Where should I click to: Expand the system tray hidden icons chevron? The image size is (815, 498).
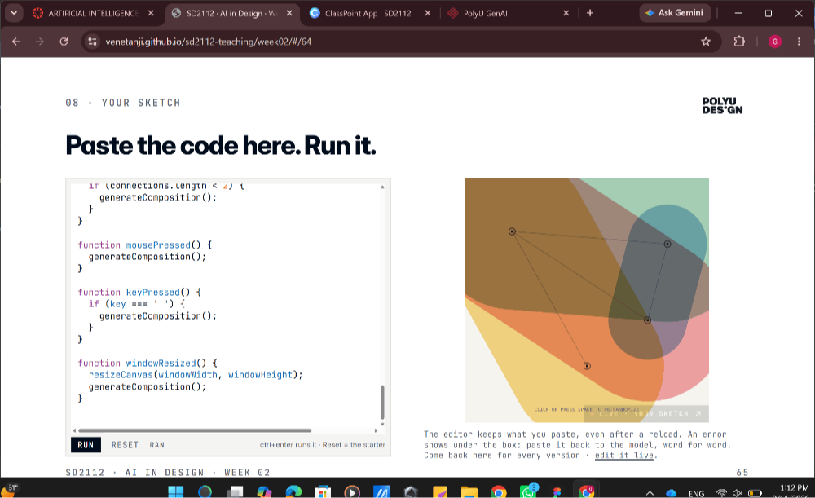coord(650,492)
